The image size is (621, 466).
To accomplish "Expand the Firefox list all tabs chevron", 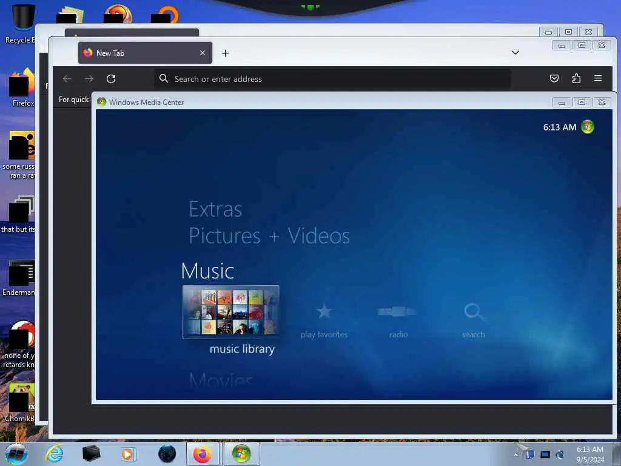I will pos(515,52).
